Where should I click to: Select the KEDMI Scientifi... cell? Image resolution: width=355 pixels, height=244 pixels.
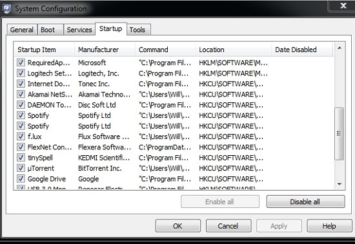pos(104,158)
